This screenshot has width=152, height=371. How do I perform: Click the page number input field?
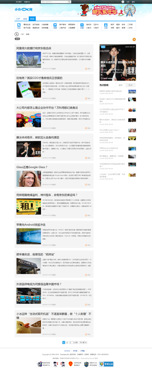(x=71, y=342)
